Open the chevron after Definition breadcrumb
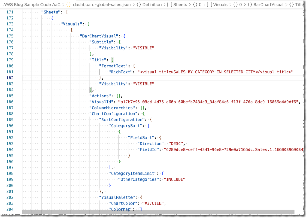Screen dimensions: 307x218 click(164, 4)
